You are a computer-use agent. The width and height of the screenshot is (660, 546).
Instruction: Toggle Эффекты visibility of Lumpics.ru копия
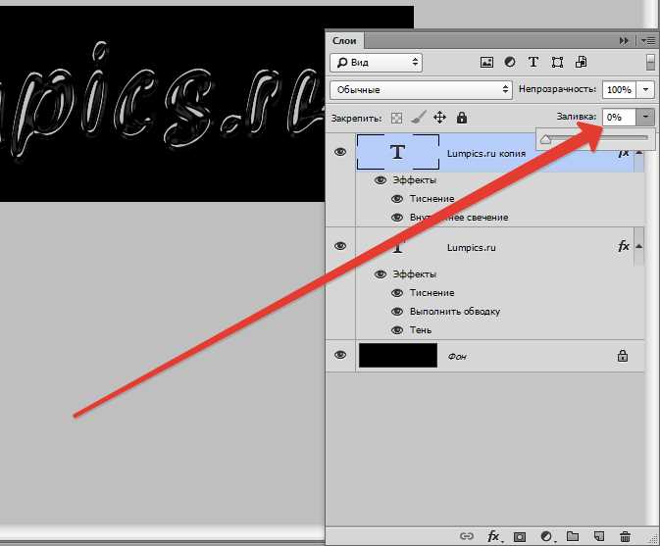coord(381,180)
